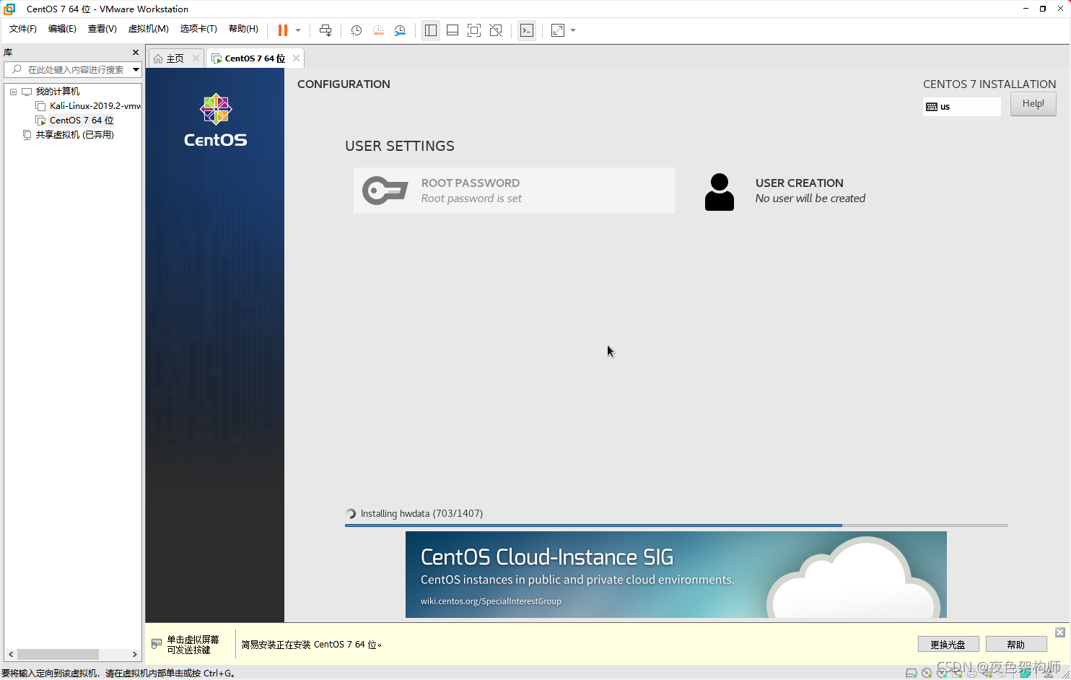Open the 帮助(H) menu
The width and height of the screenshot is (1071, 680).
[x=243, y=29]
